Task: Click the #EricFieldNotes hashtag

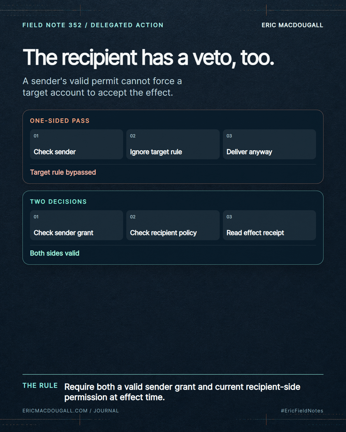Action: click(302, 411)
